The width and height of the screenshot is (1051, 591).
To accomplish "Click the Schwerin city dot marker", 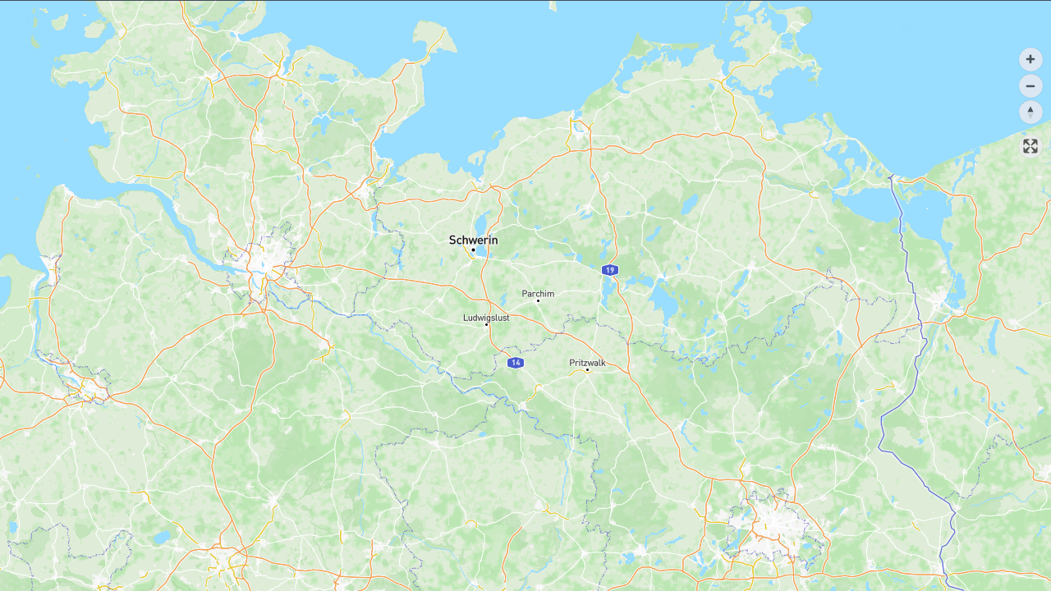I will tap(473, 250).
